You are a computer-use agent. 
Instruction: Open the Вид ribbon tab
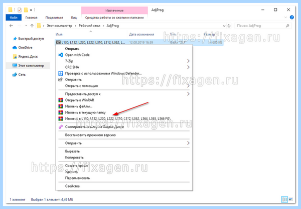pyautogui.click(x=74, y=17)
